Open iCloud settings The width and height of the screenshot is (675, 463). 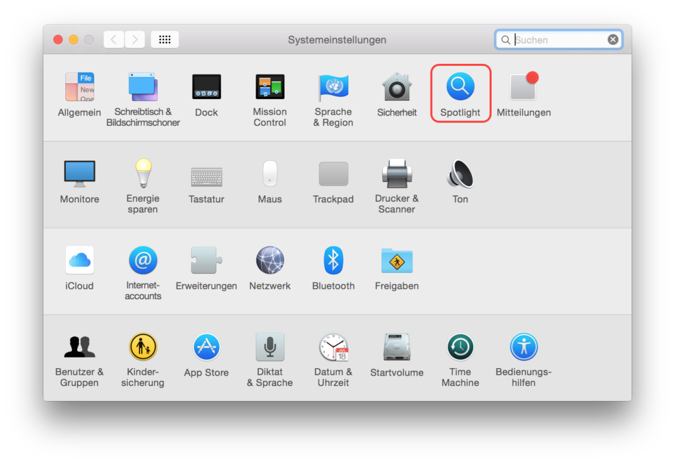click(79, 261)
